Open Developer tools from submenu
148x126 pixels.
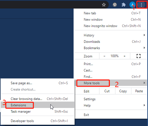37,121
